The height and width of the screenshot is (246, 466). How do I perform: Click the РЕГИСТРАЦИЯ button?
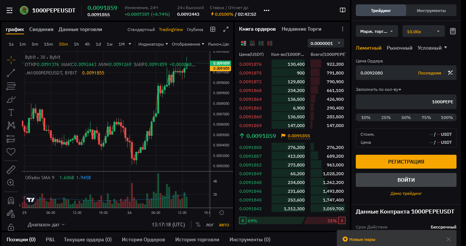(x=406, y=162)
